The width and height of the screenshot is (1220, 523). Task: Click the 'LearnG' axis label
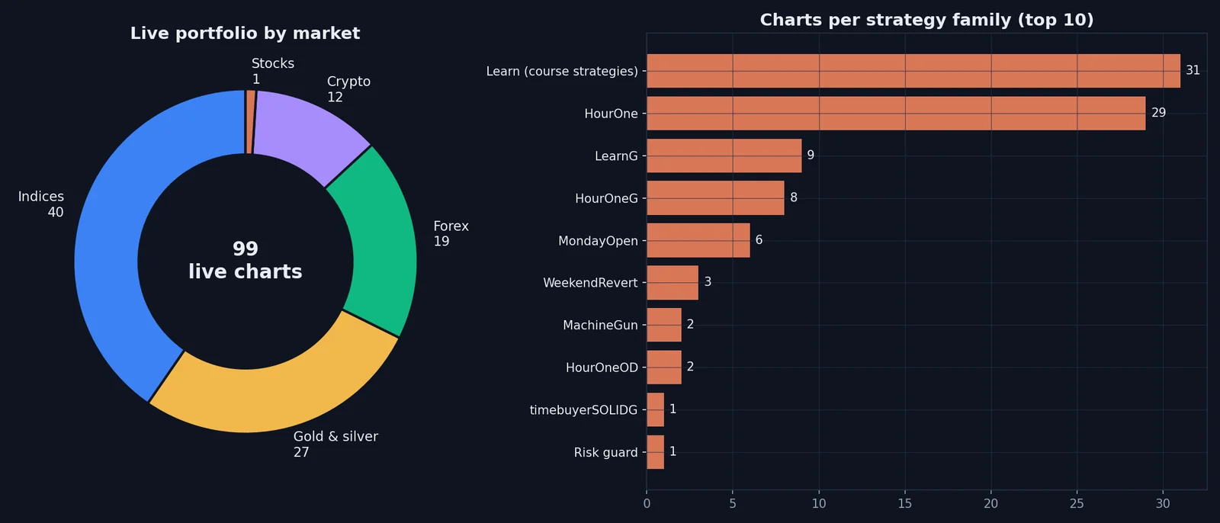click(x=616, y=156)
